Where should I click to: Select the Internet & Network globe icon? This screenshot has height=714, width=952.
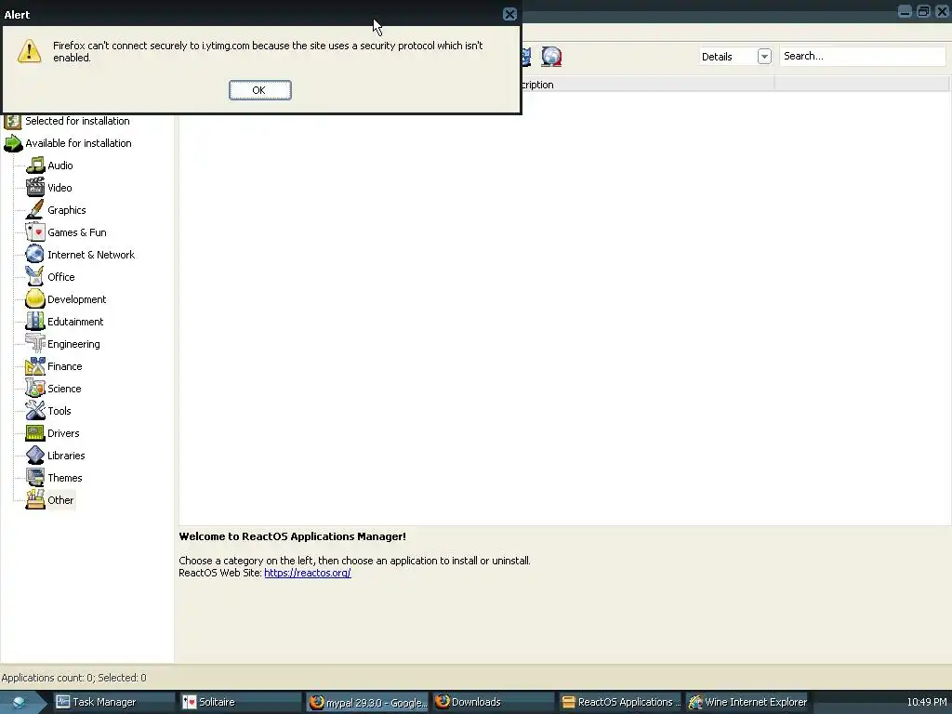coord(35,255)
